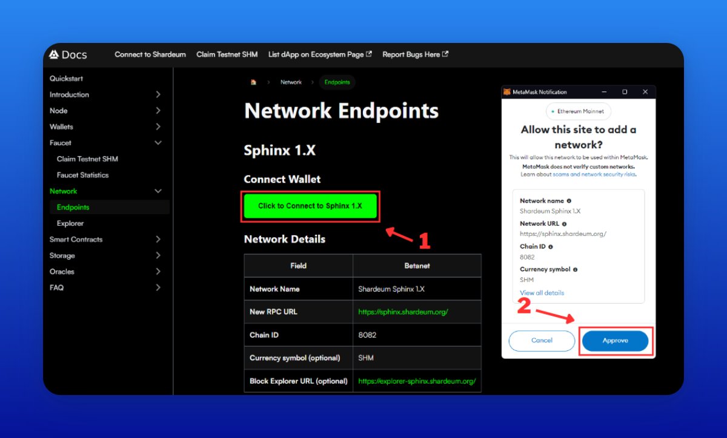Click the MetaMask fox icon in the title bar
727x438 pixels.
[508, 92]
